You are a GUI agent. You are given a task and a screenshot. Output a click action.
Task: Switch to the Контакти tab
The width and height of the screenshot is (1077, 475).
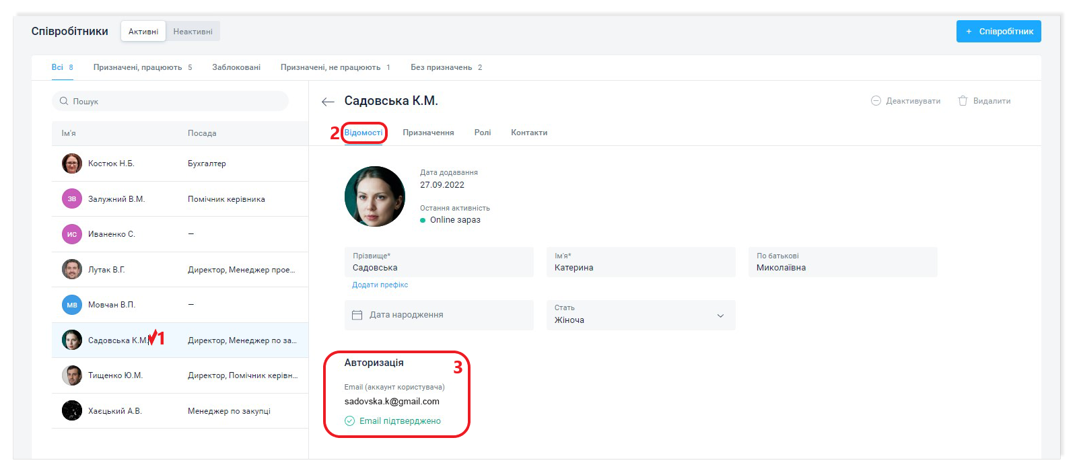(528, 133)
